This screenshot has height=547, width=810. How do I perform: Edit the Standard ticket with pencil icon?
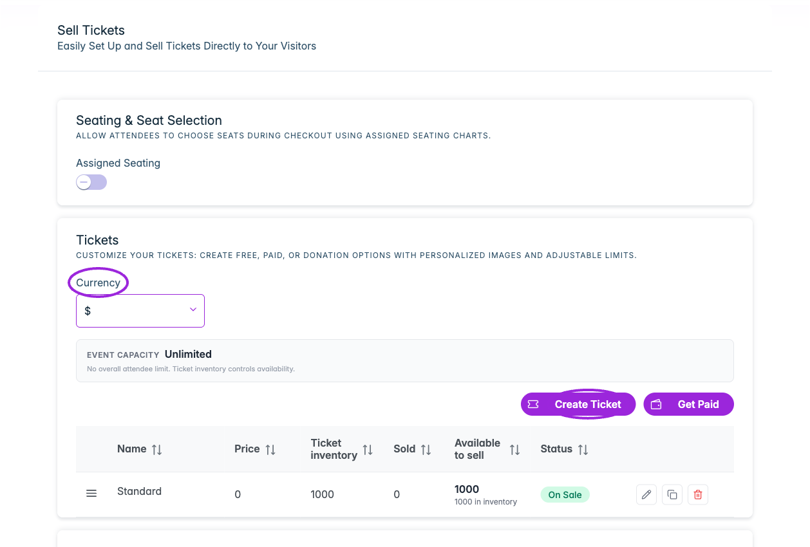646,495
